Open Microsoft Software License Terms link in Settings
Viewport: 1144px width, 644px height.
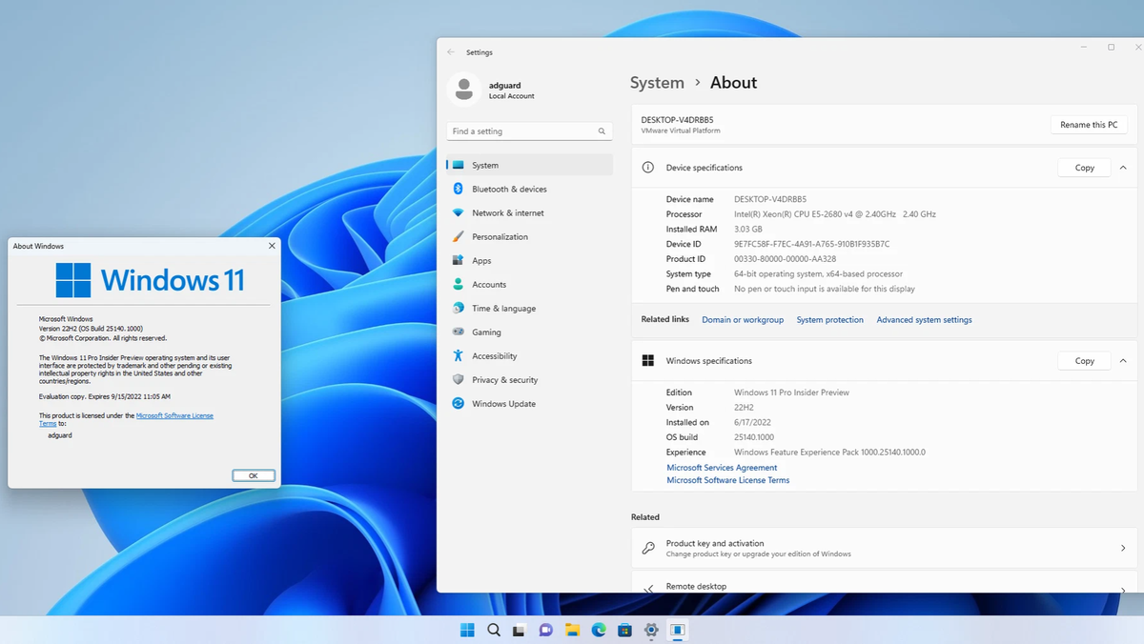point(728,480)
